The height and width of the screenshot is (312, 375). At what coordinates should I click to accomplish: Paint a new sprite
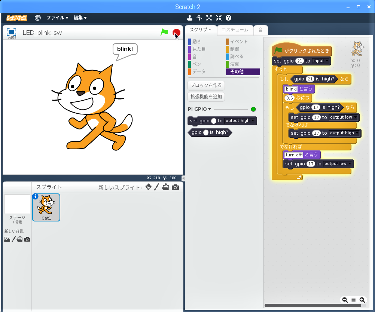click(156, 187)
